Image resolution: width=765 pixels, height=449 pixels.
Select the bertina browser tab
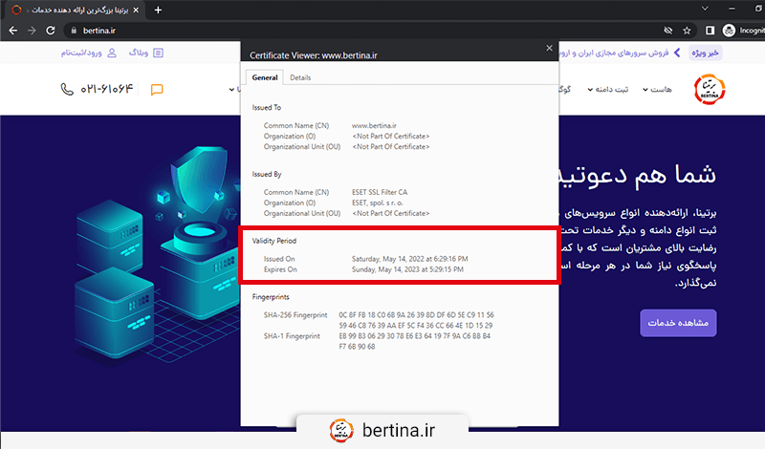point(76,10)
